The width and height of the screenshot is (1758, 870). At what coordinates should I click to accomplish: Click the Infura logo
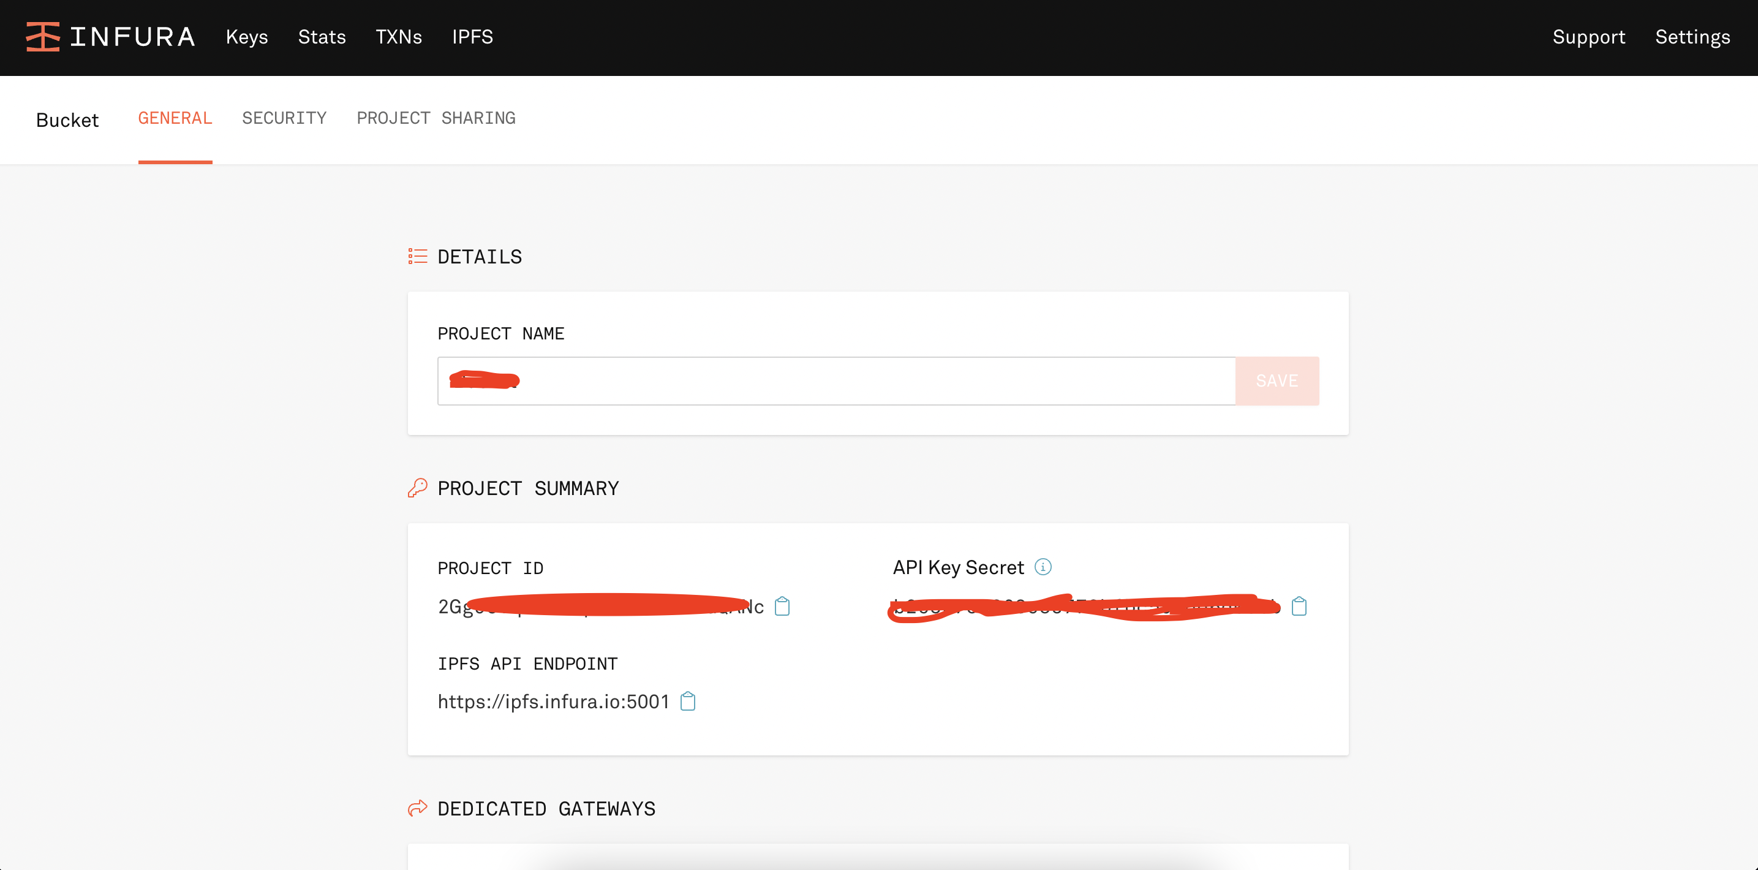click(110, 37)
